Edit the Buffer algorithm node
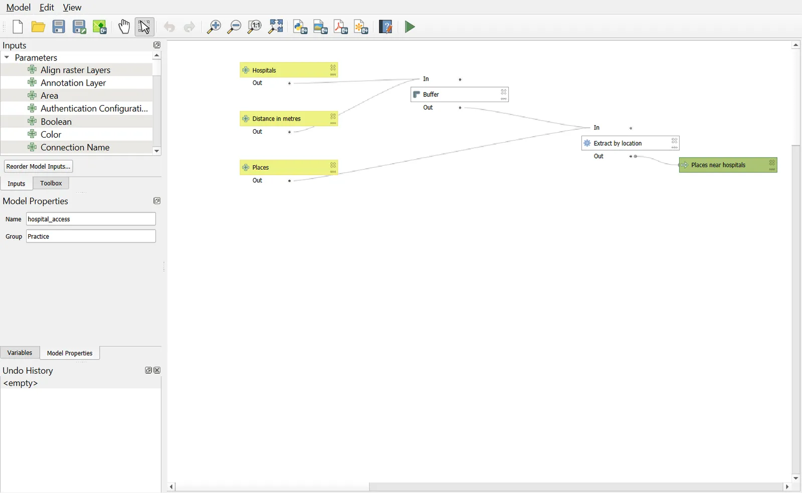 [x=504, y=99]
